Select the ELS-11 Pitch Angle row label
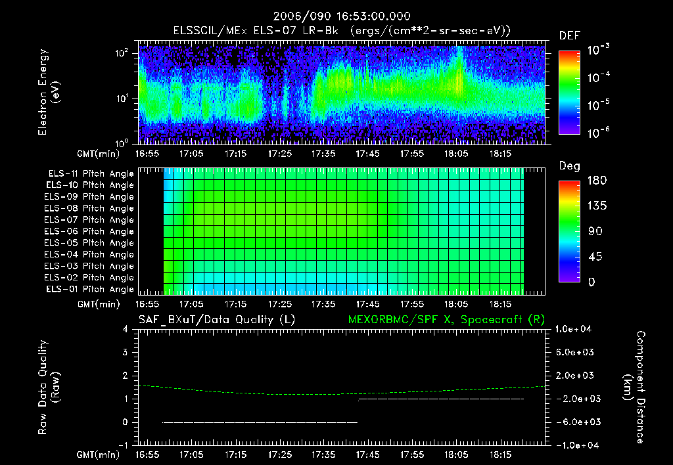 tap(91, 174)
